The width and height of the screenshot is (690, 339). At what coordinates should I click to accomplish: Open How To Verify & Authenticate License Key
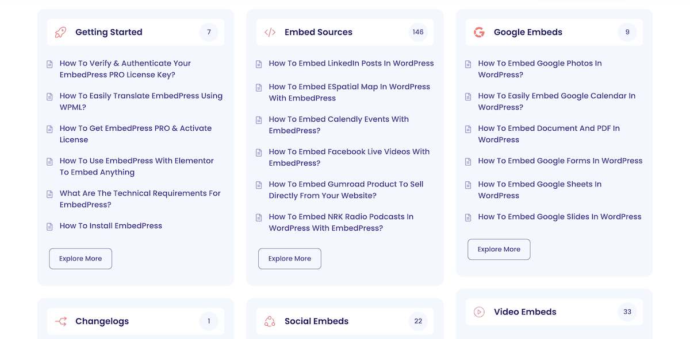(x=125, y=69)
